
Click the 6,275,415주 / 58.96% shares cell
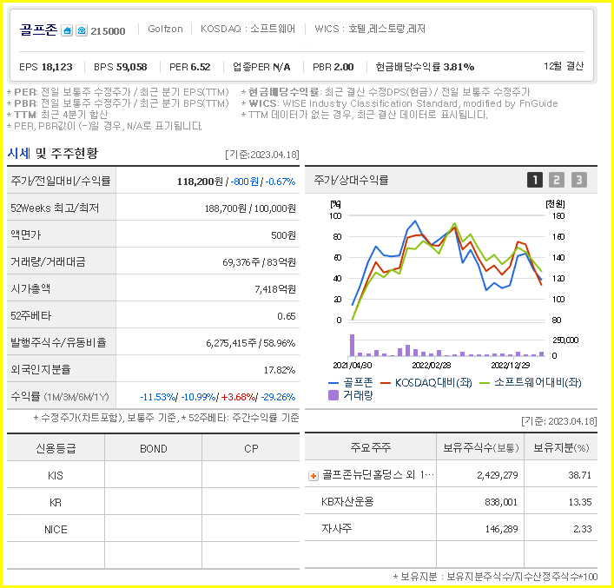pyautogui.click(x=251, y=343)
